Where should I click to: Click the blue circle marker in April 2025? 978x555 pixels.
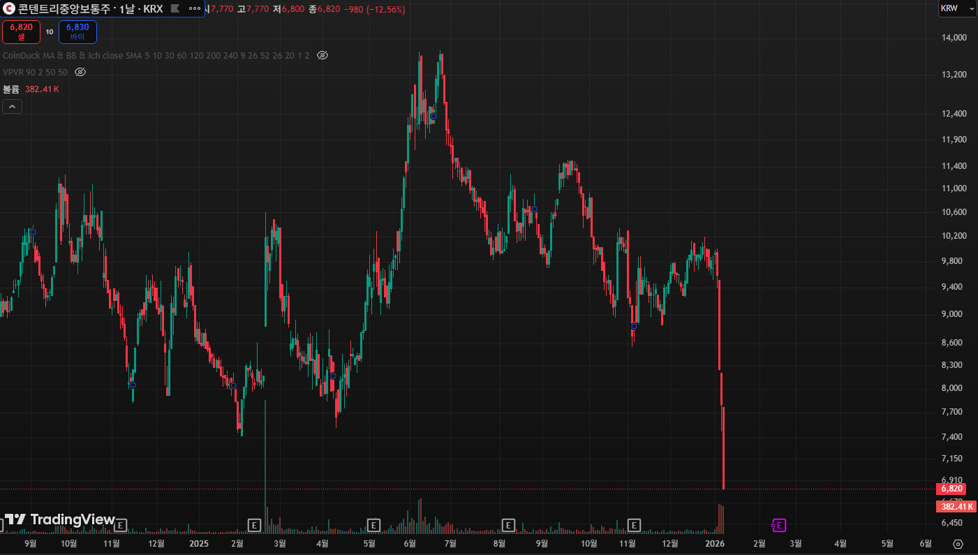click(x=333, y=376)
